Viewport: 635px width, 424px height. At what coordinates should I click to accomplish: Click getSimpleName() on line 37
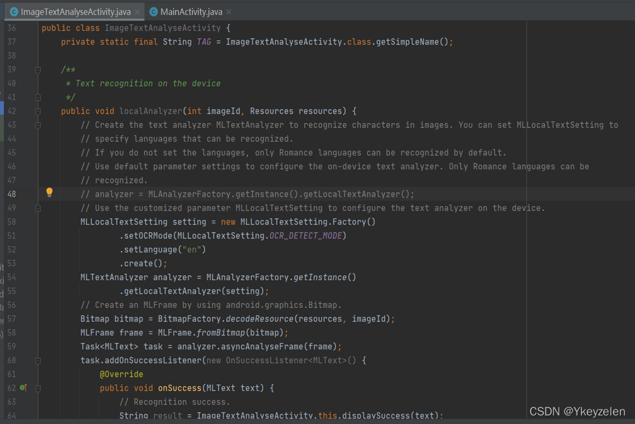click(413, 41)
